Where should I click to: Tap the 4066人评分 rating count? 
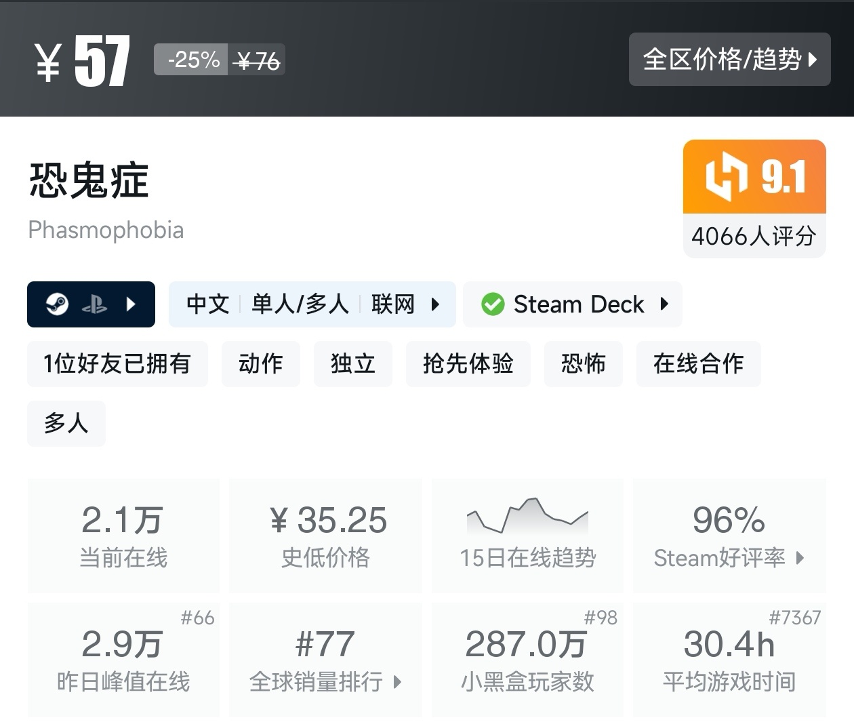click(754, 236)
